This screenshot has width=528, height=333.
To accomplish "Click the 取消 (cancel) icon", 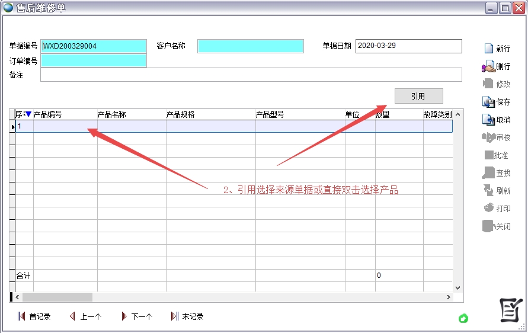I will point(488,120).
